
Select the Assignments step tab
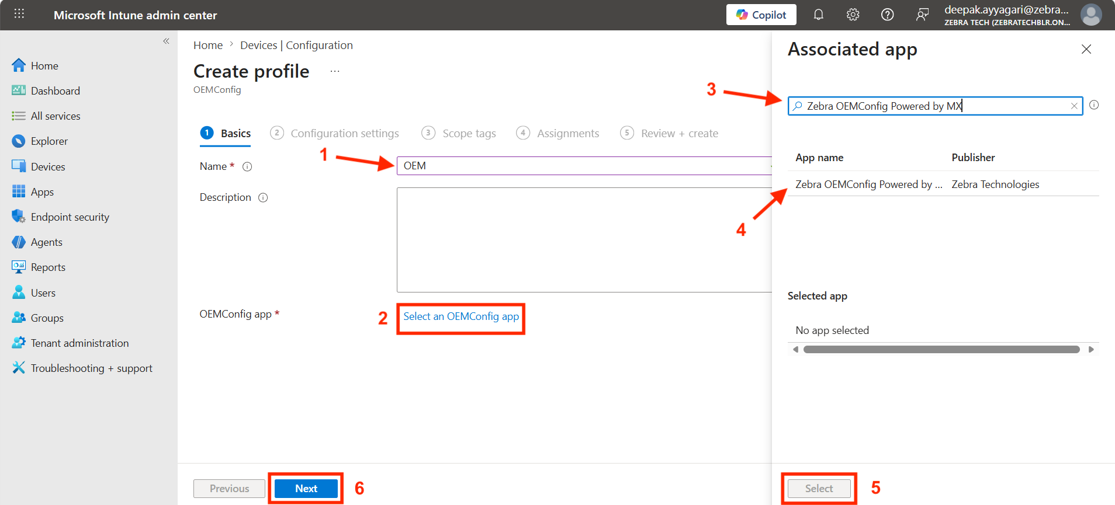[x=557, y=133]
